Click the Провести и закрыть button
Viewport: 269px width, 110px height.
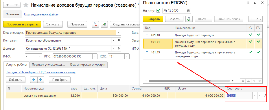click(x=22, y=24)
